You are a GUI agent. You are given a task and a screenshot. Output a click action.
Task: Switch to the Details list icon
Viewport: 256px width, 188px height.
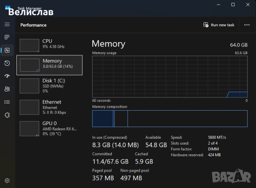[7, 102]
